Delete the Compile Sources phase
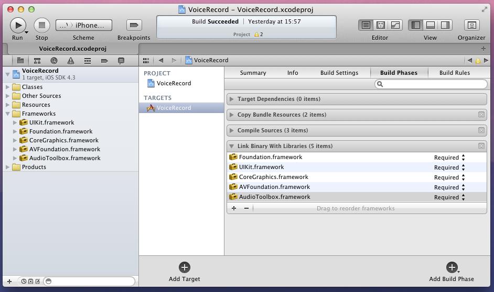Image resolution: width=494 pixels, height=292 pixels. coord(481,130)
